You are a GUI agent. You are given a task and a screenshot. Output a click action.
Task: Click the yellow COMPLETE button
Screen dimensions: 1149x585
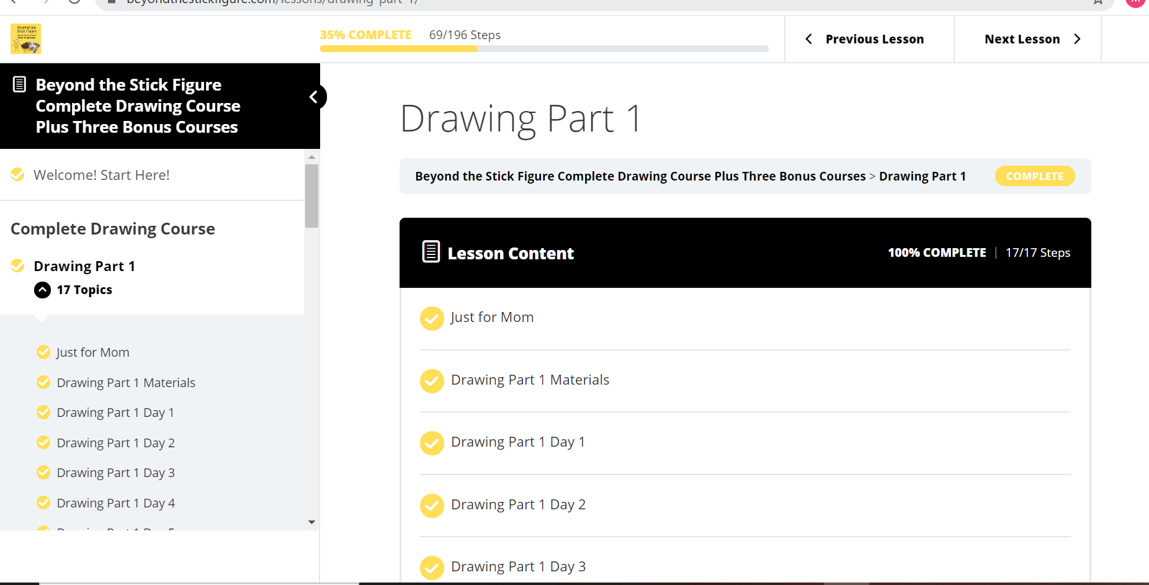pyautogui.click(x=1034, y=176)
